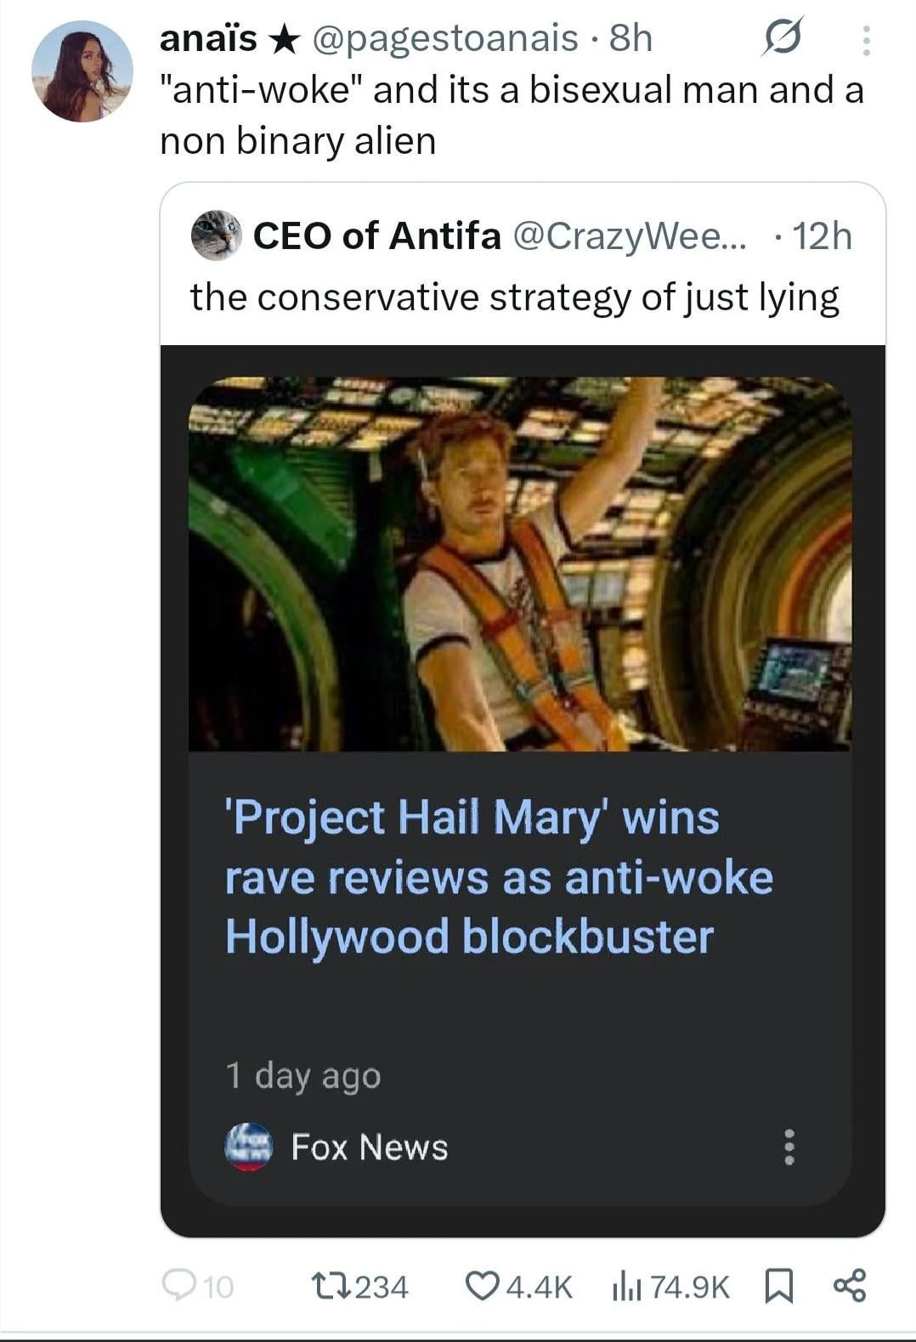
Task: Open anaïs profile picture avatar
Action: click(82, 71)
